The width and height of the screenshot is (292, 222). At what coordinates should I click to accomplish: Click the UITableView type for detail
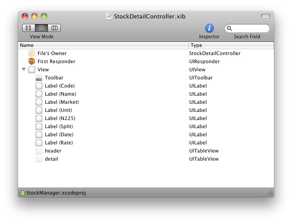204,159
